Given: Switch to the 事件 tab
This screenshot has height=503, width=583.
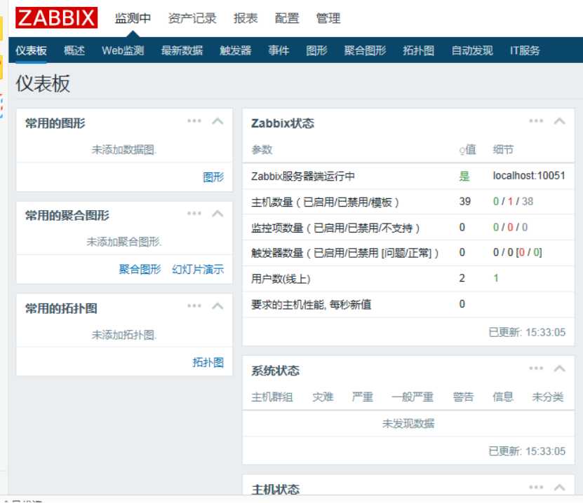Looking at the screenshot, I should click(x=279, y=50).
